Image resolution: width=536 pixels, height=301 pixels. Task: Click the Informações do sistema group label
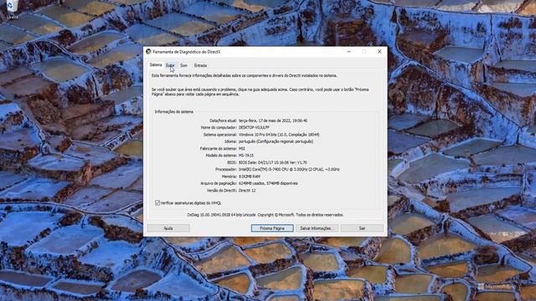point(173,111)
